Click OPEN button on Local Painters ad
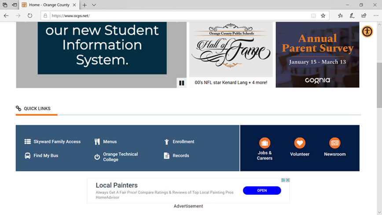This screenshot has height=215, width=382. pos(262,190)
